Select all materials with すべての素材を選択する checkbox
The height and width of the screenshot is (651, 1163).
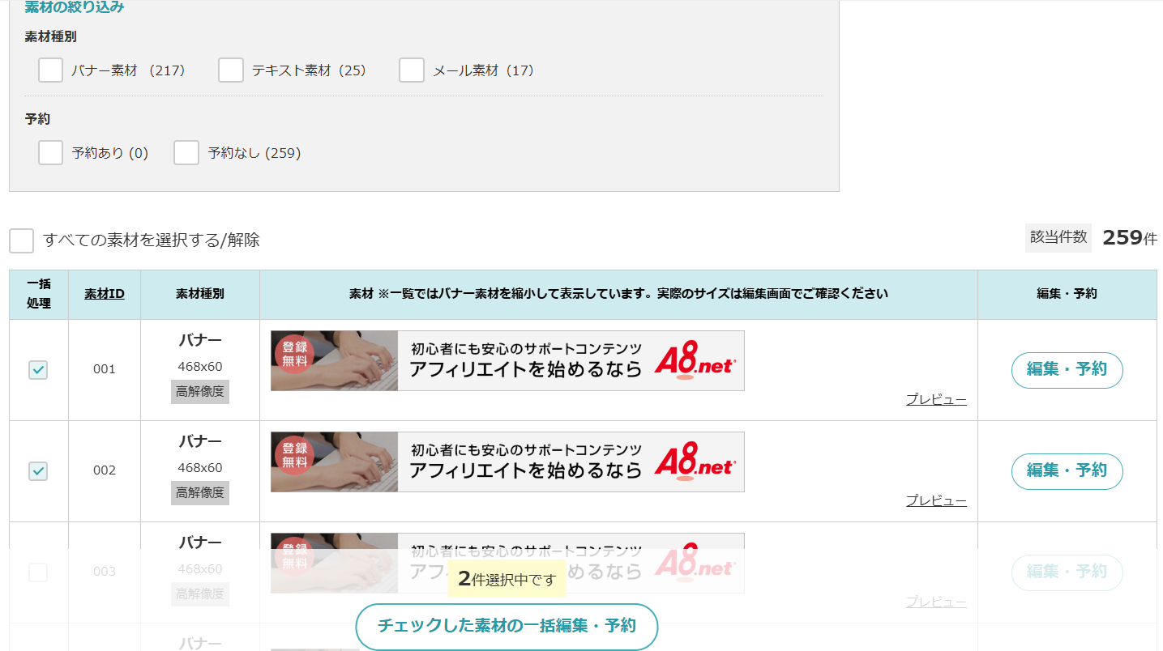(x=22, y=240)
